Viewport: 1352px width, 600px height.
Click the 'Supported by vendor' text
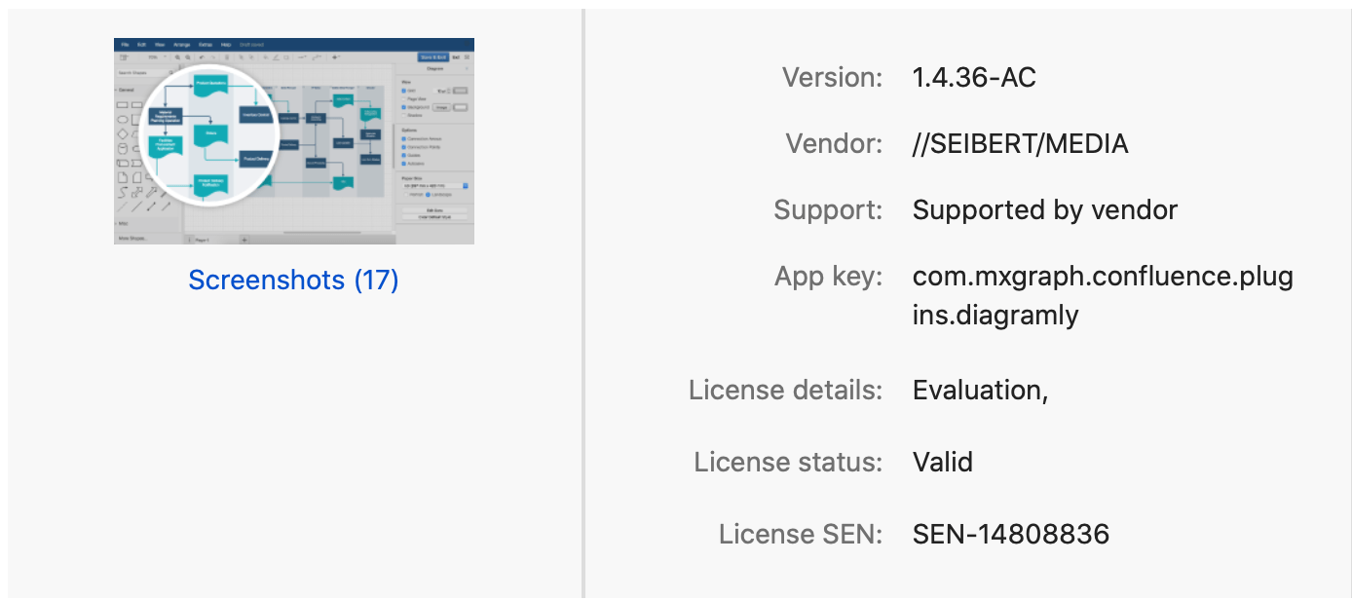coord(1045,209)
